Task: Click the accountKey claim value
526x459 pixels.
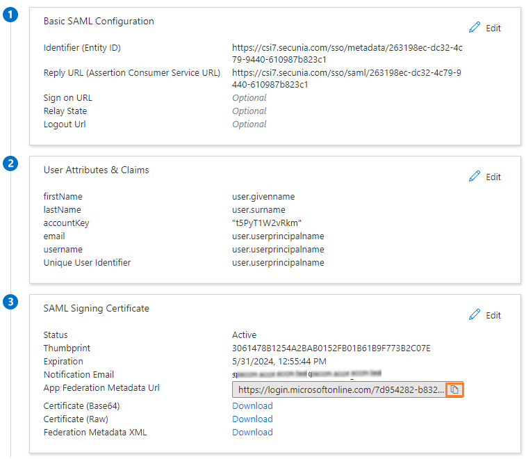Action: point(267,223)
